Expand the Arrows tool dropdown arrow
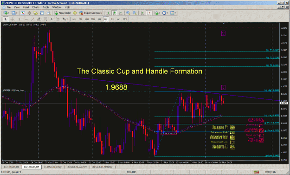290x175 pixels. [67, 19]
